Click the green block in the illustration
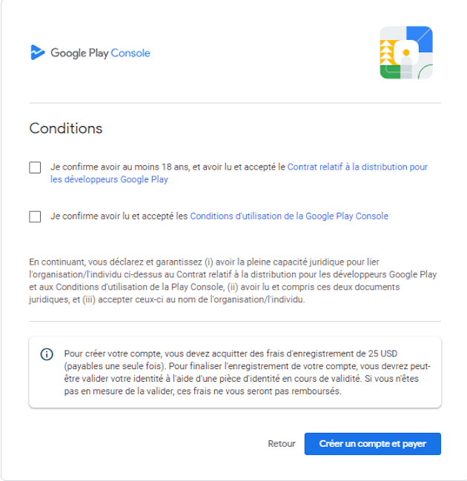The image size is (467, 481). (x=390, y=72)
